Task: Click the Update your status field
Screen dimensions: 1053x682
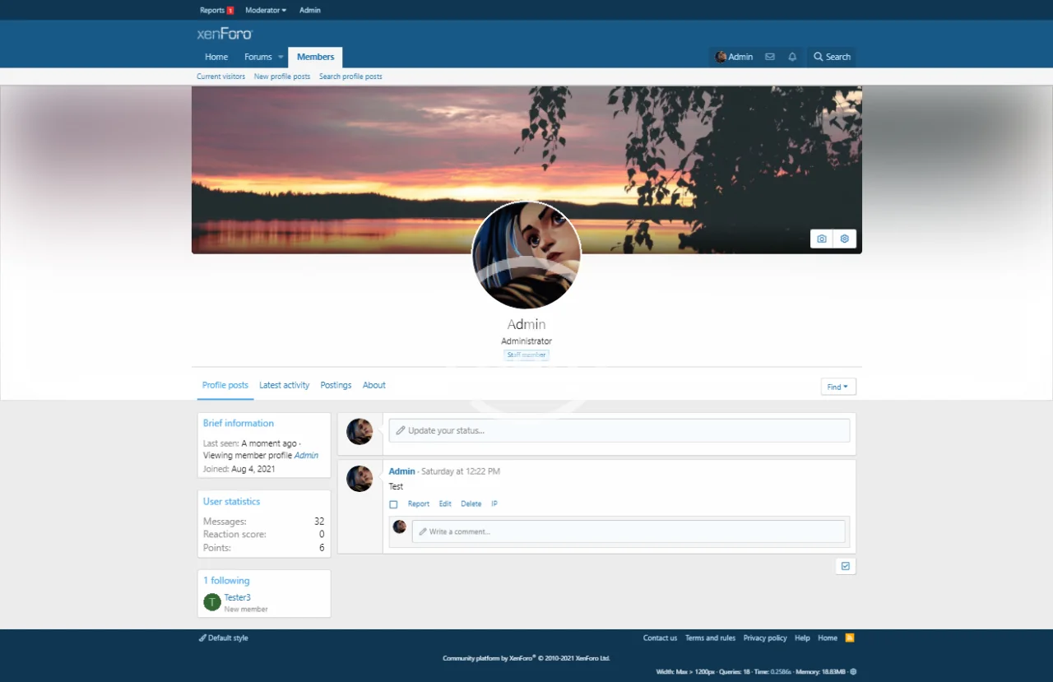Action: [x=619, y=430]
